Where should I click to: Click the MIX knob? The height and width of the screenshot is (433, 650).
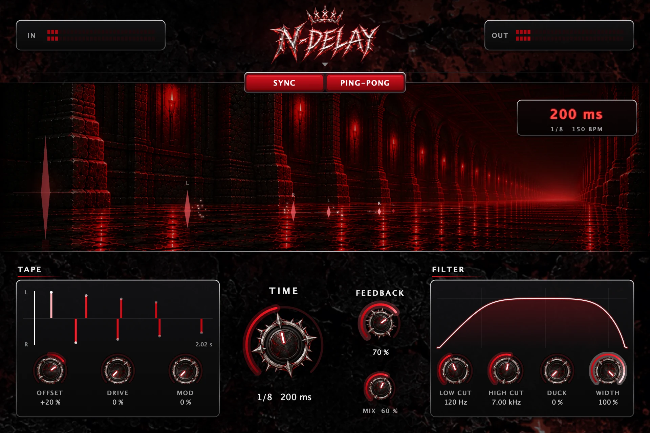point(381,387)
